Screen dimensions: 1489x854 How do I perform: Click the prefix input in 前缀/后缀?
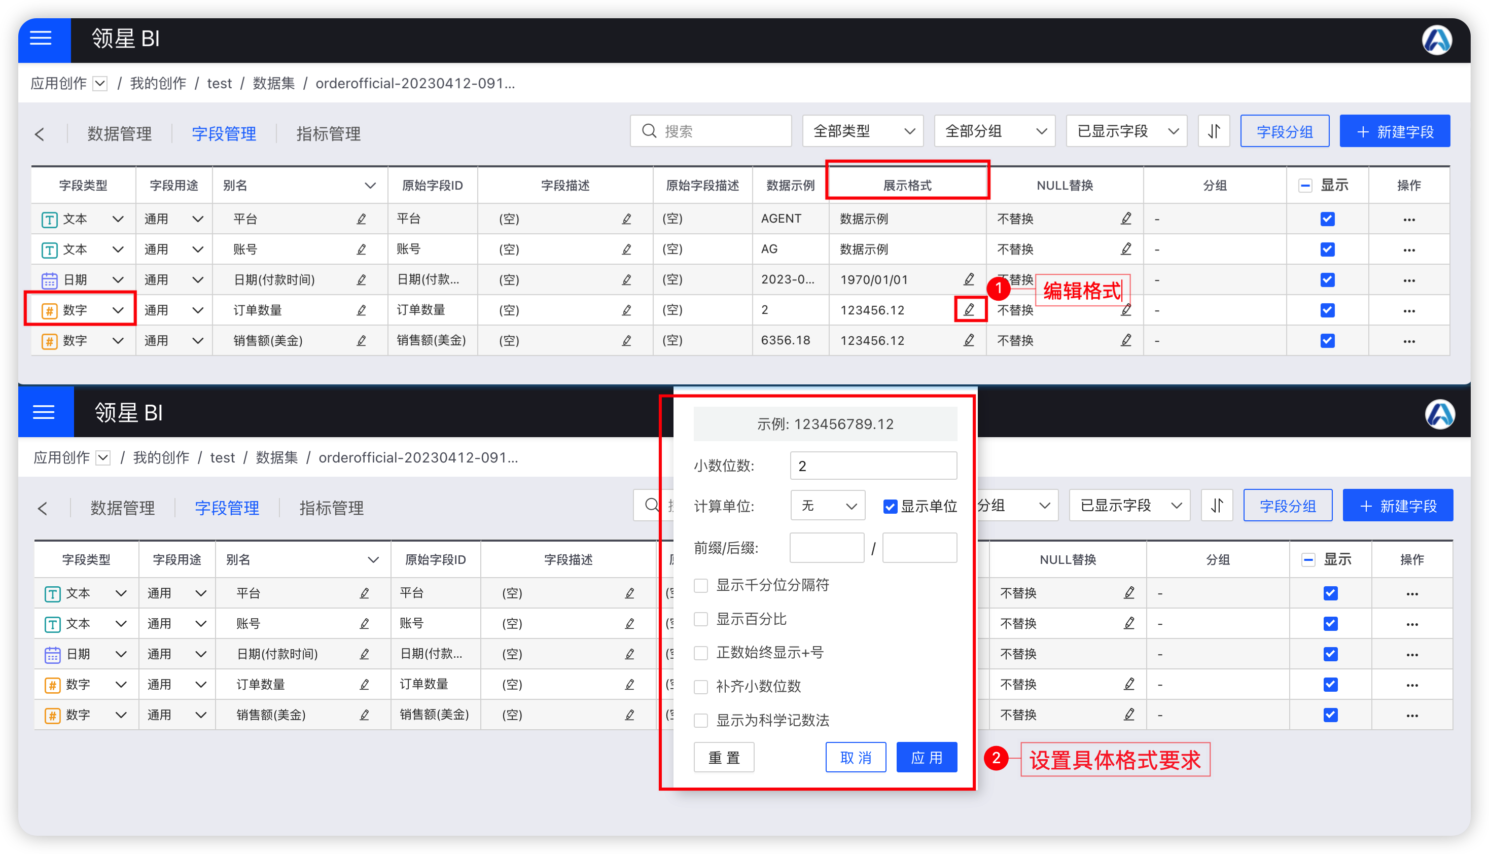pos(827,547)
